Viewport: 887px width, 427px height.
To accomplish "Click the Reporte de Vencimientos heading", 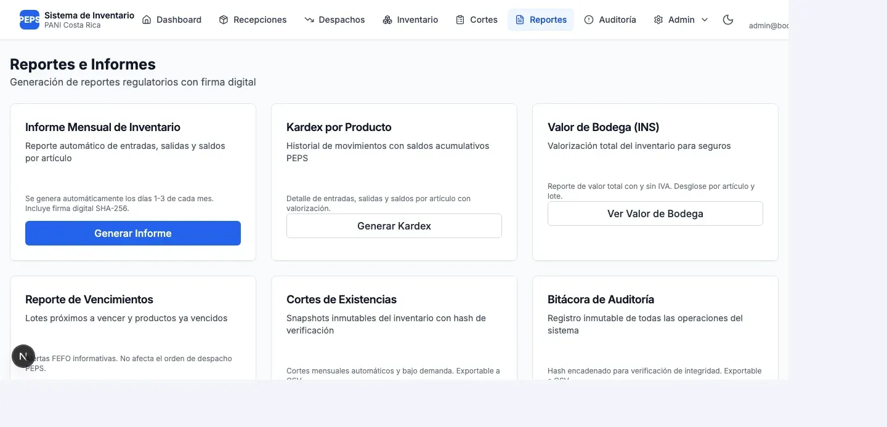I will pyautogui.click(x=89, y=300).
